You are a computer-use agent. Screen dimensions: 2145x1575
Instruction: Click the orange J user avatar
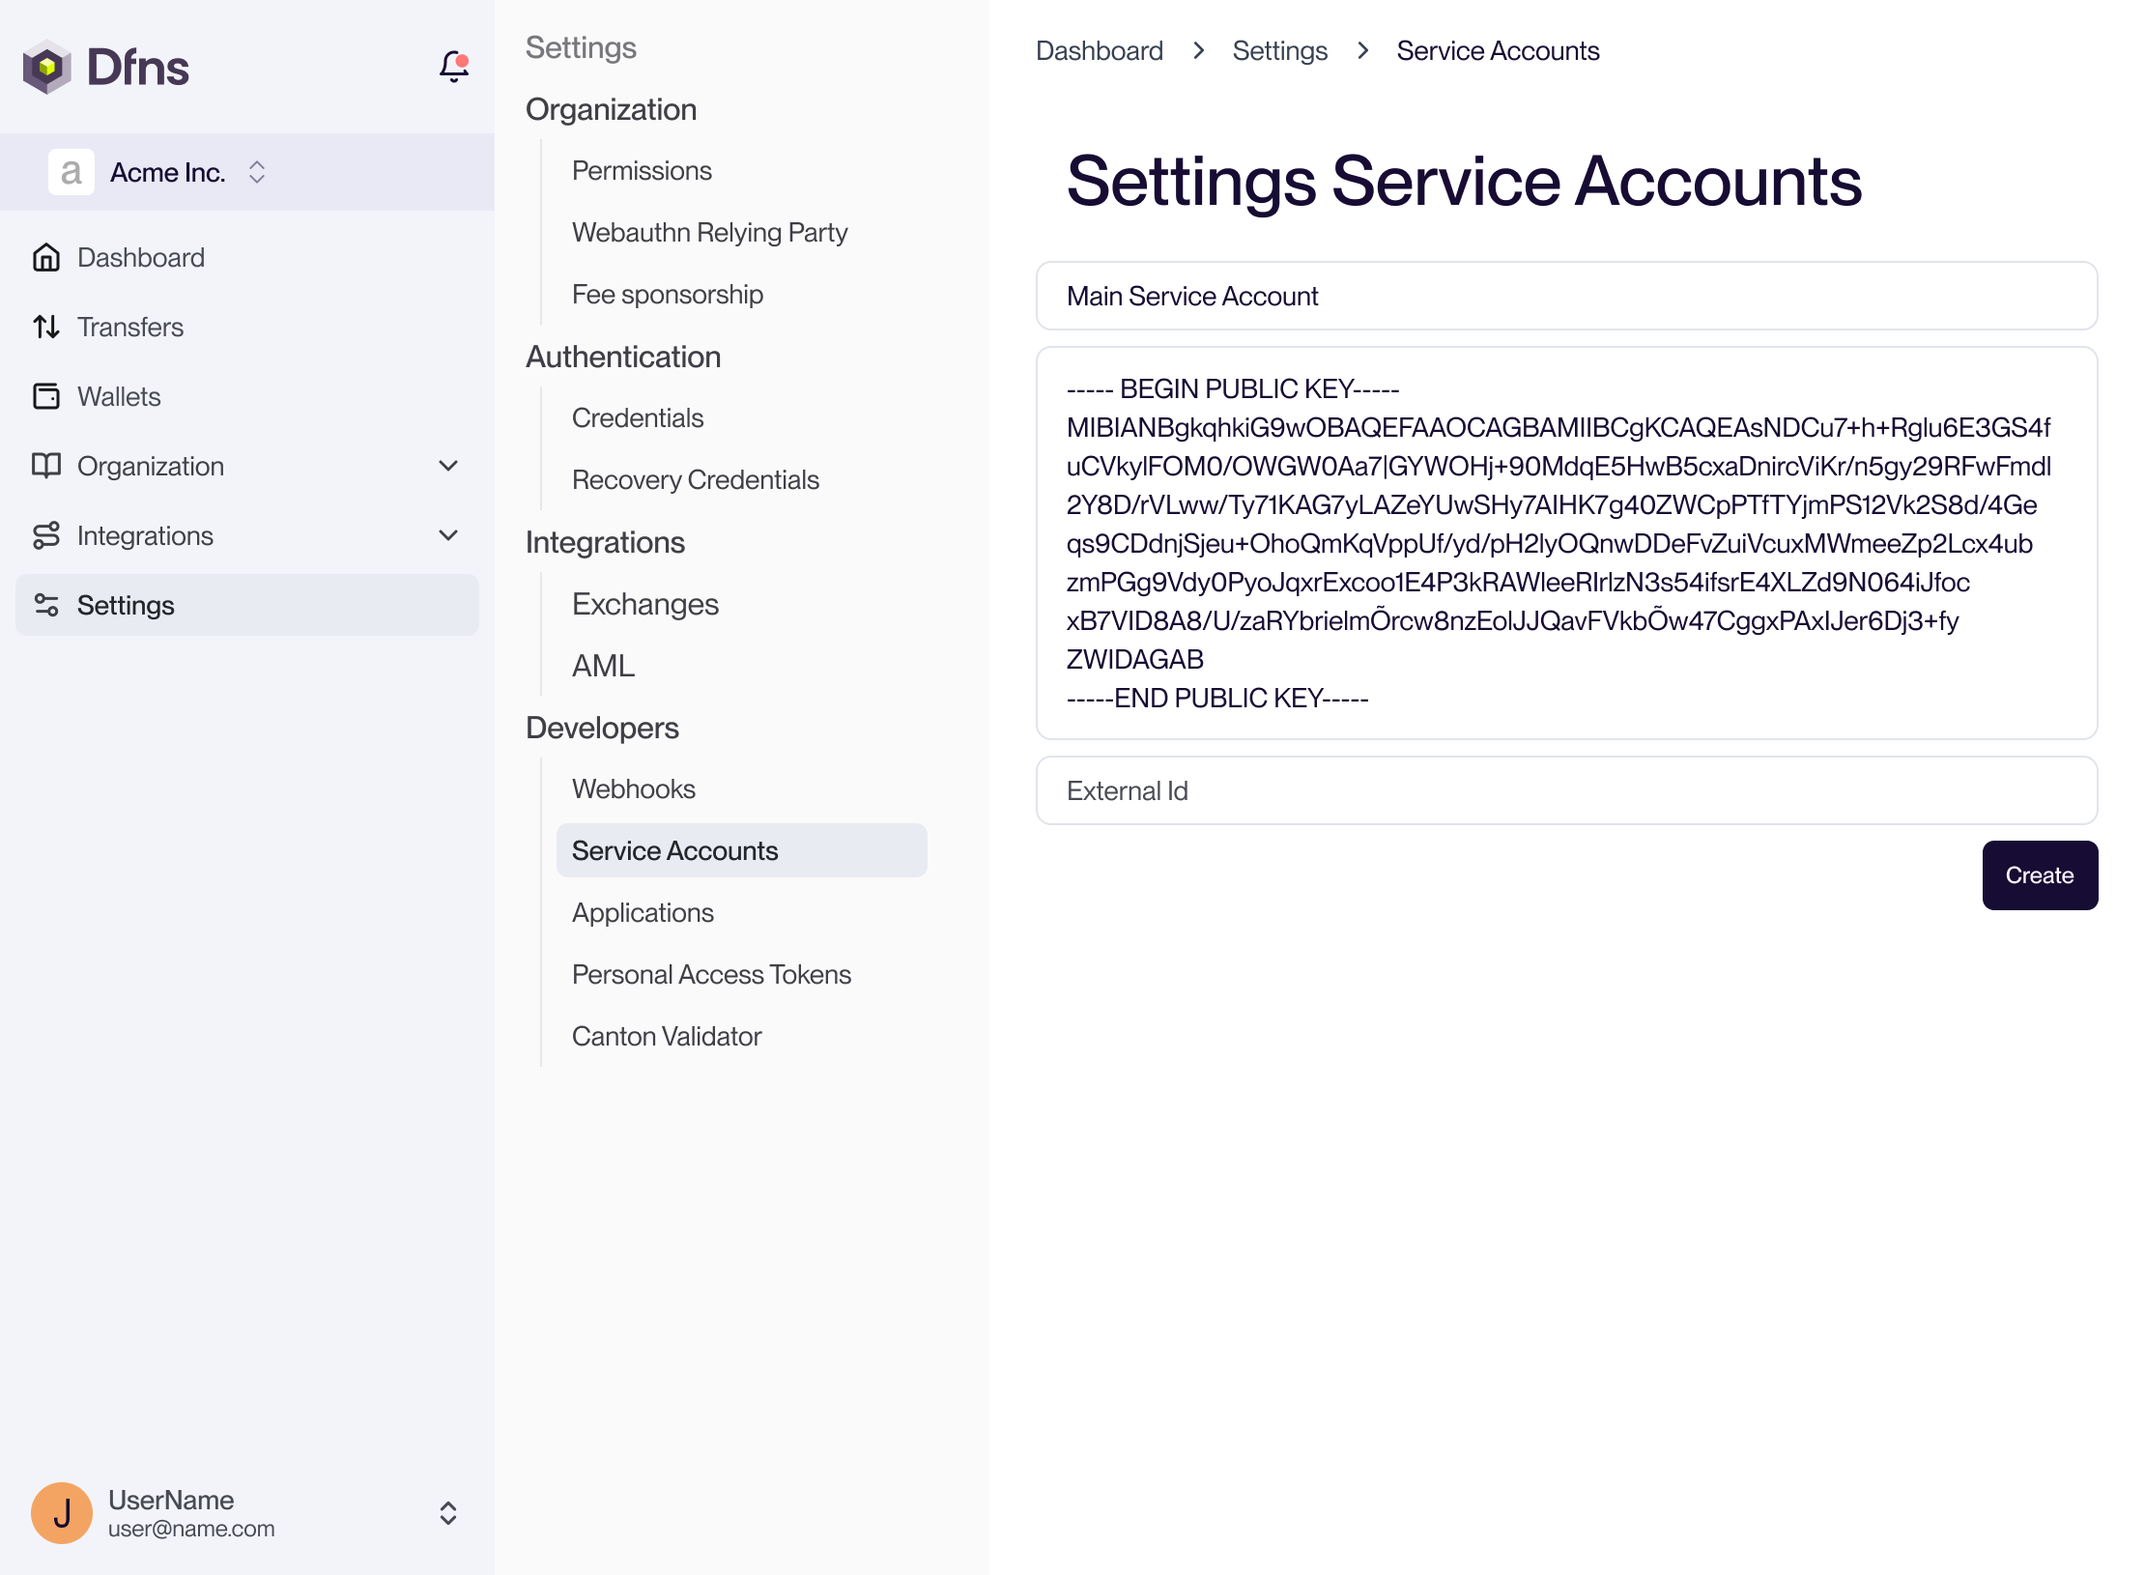[x=62, y=1512]
